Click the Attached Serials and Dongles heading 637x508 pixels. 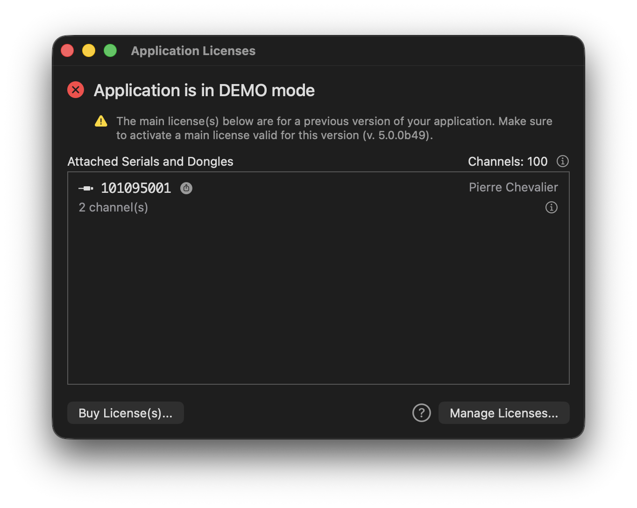click(x=150, y=162)
